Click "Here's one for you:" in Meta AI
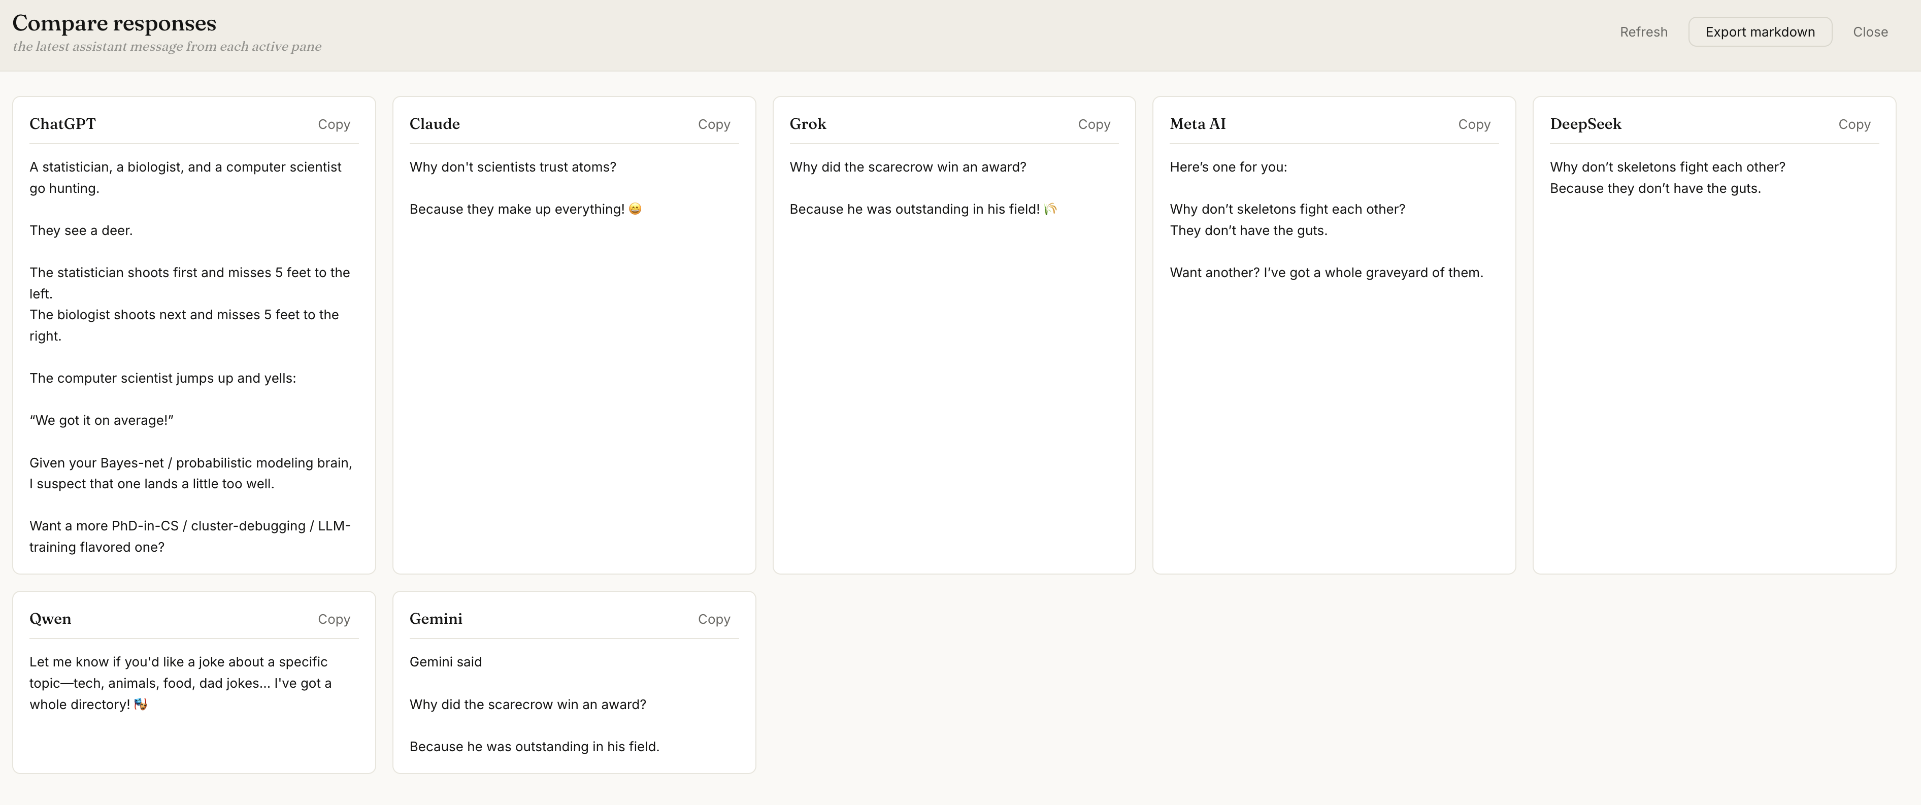Viewport: 1921px width, 805px height. click(1228, 167)
